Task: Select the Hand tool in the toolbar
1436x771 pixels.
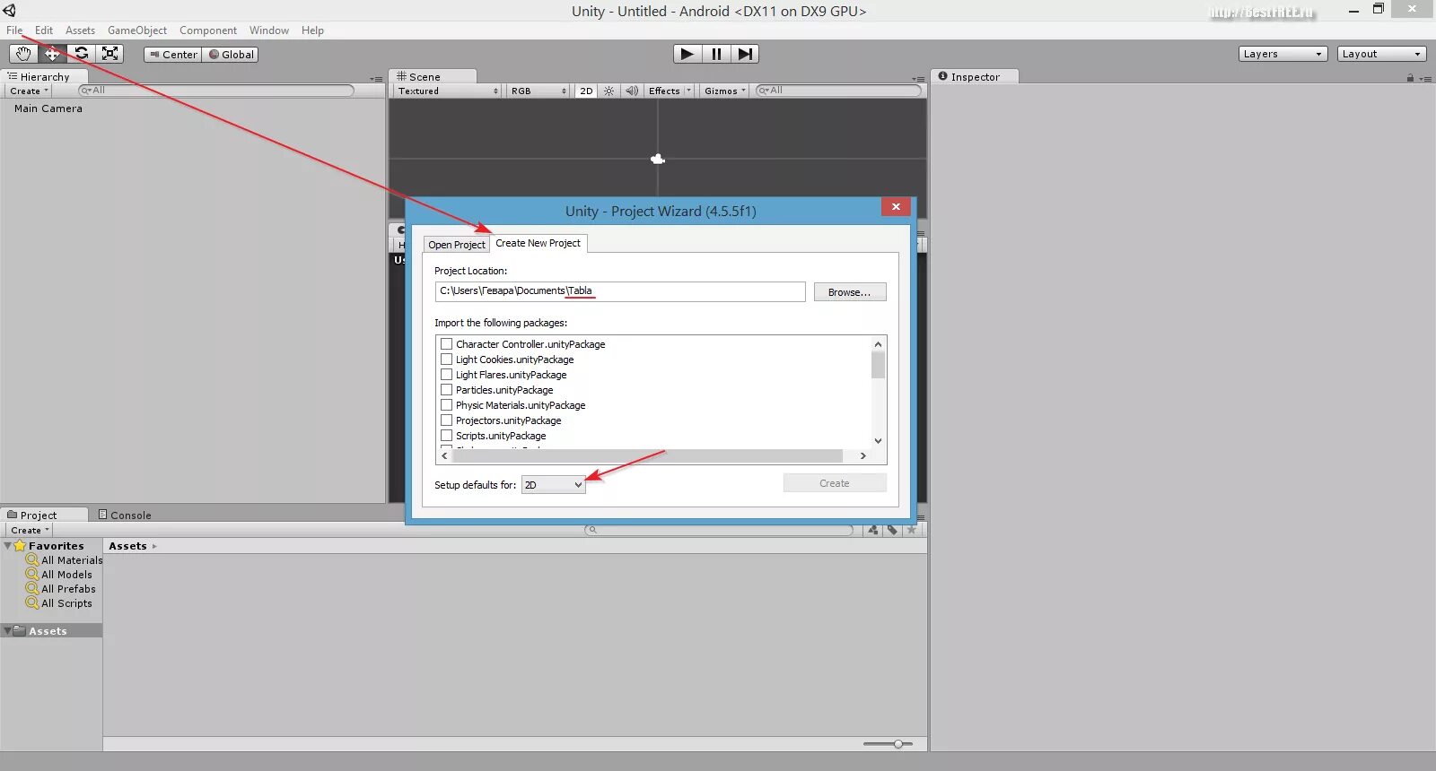Action: point(23,54)
